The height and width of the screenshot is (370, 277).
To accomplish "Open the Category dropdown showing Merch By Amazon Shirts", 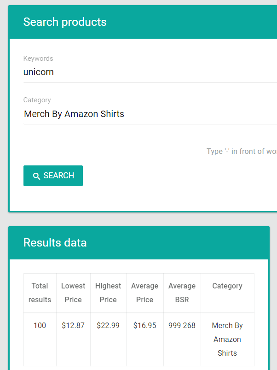I will (x=150, y=114).
